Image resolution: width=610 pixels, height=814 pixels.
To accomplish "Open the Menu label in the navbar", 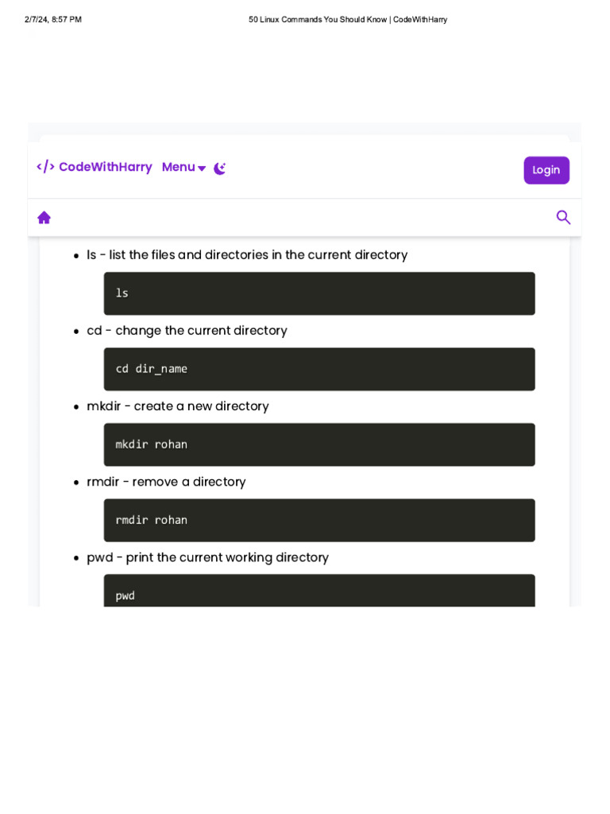I will 178,167.
